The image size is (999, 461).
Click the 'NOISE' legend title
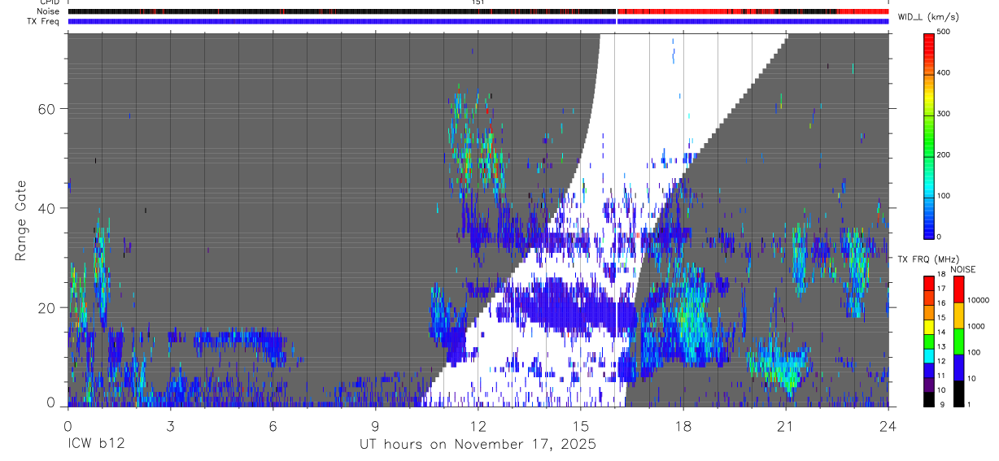[962, 269]
